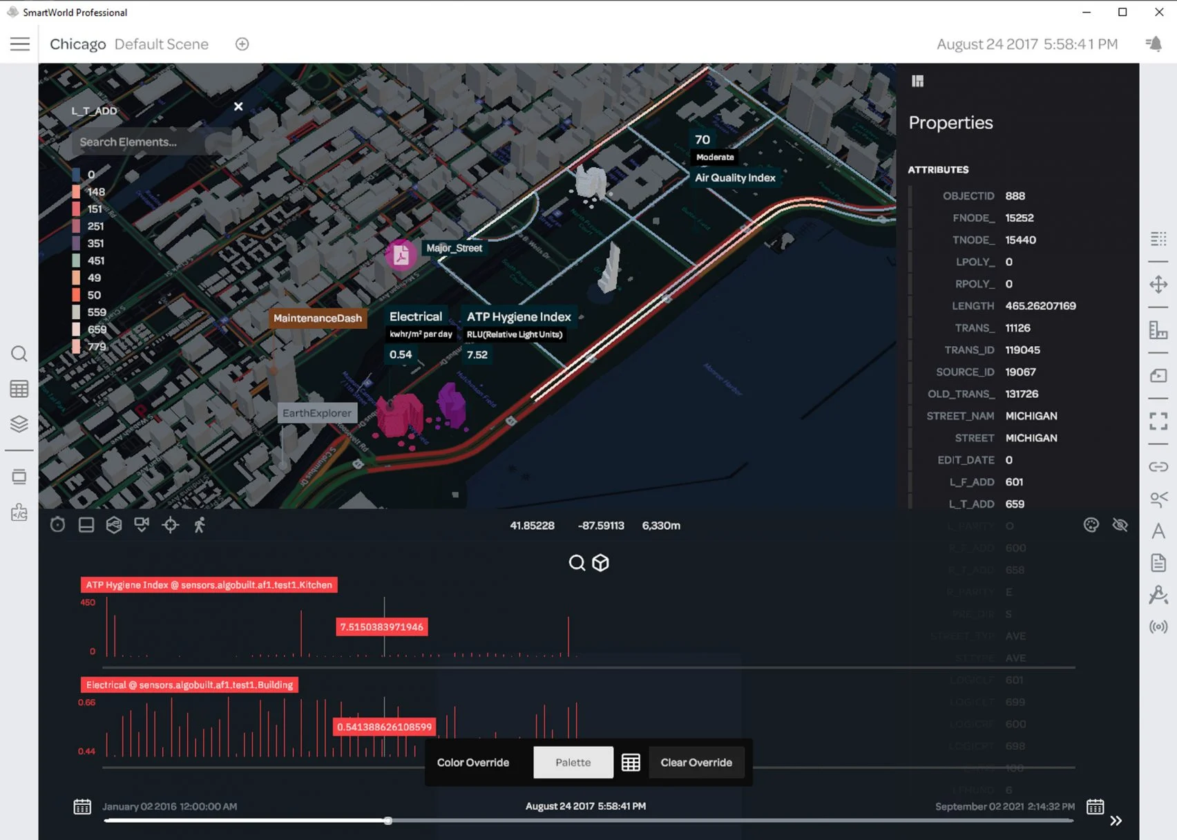Open the table grid icon in left sidebar
This screenshot has height=840, width=1177.
click(x=19, y=389)
